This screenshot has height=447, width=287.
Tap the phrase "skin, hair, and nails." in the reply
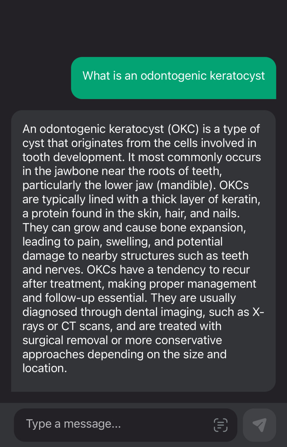(x=189, y=214)
